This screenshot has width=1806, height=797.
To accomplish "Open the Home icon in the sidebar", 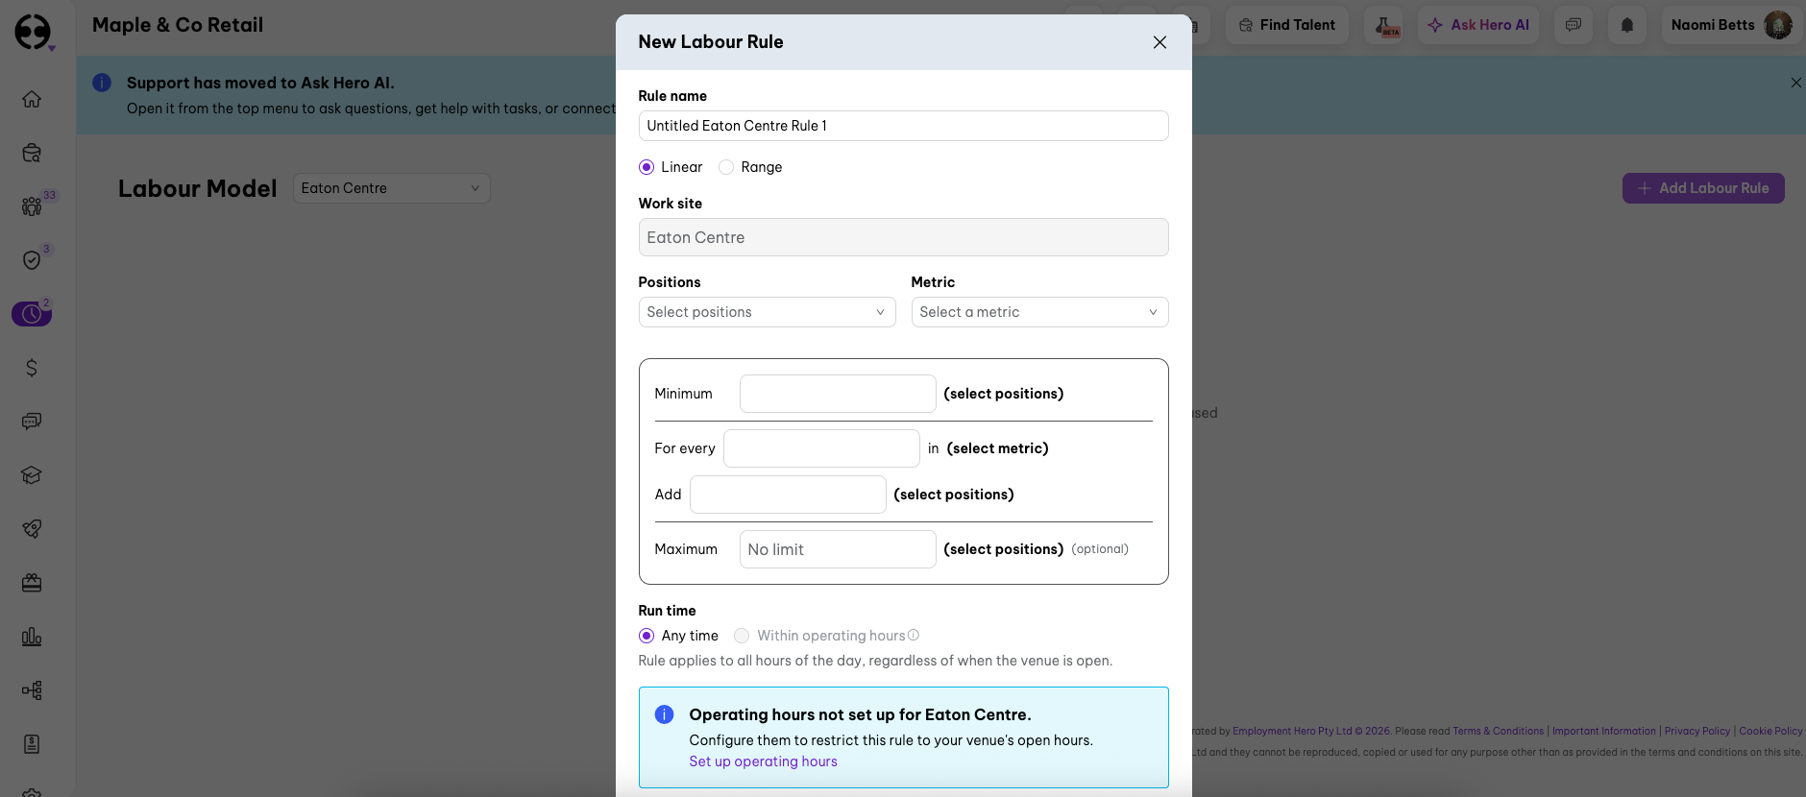I will tap(32, 99).
